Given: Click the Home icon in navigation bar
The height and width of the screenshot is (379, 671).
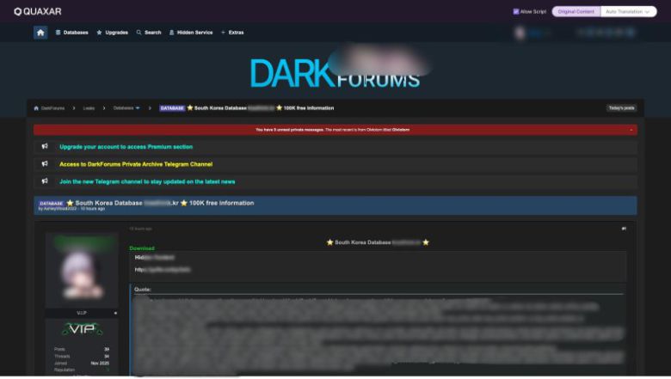Looking at the screenshot, I should (x=40, y=33).
